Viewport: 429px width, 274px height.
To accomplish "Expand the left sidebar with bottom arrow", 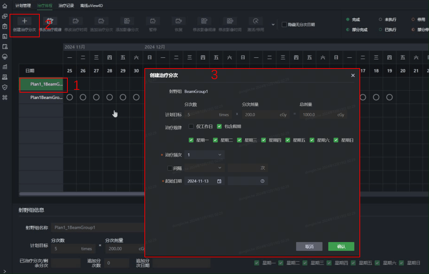I will point(5,271).
